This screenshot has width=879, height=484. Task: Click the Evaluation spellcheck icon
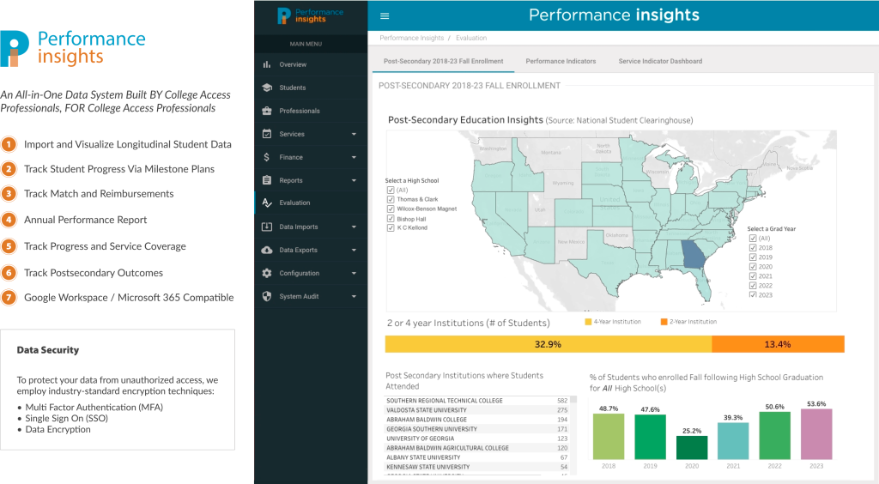point(267,203)
